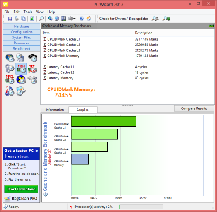Screen dimensions: 217x212
Task: Switch to the Information tab
Action: pos(55,110)
